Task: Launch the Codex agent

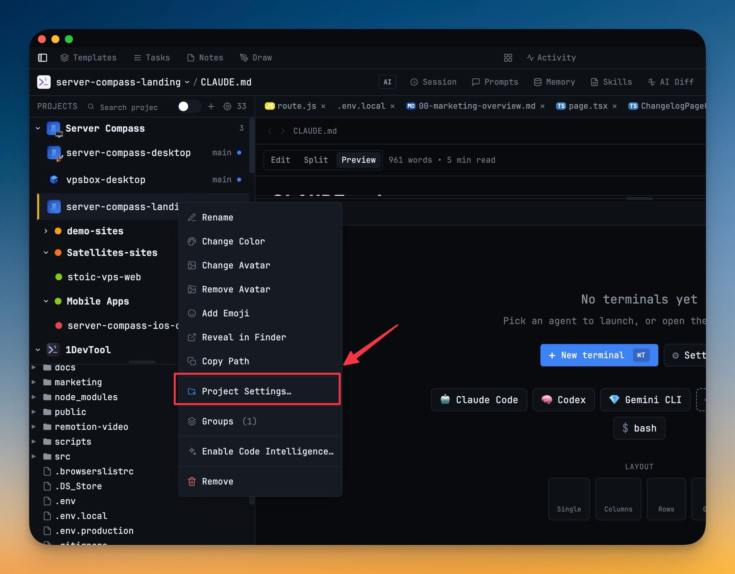Action: click(563, 400)
